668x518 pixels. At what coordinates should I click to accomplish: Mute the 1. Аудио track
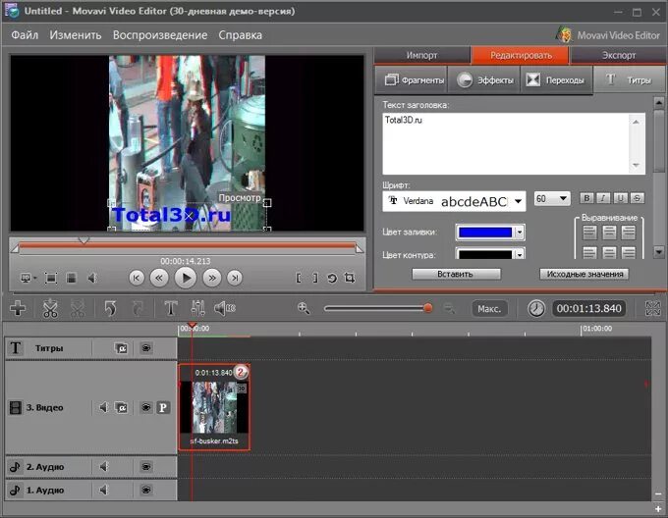[103, 490]
